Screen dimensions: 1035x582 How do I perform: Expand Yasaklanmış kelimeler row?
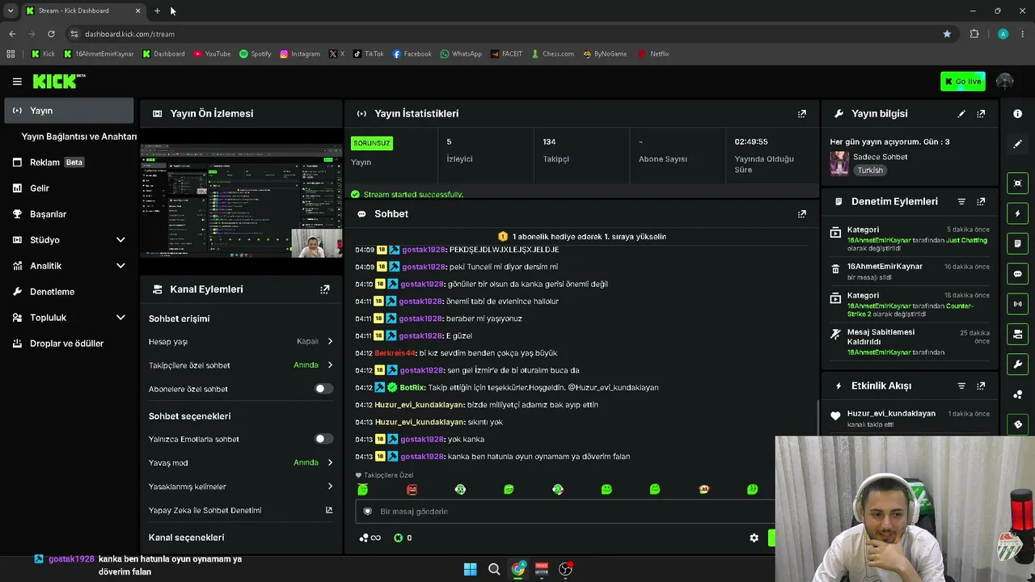[241, 487]
